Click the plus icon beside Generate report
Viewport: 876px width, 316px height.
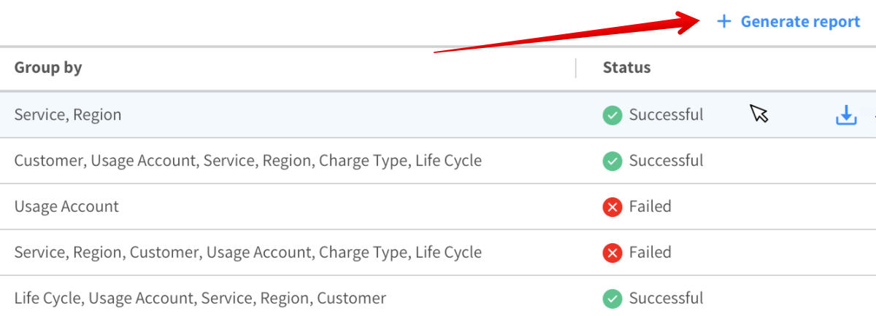tap(723, 22)
